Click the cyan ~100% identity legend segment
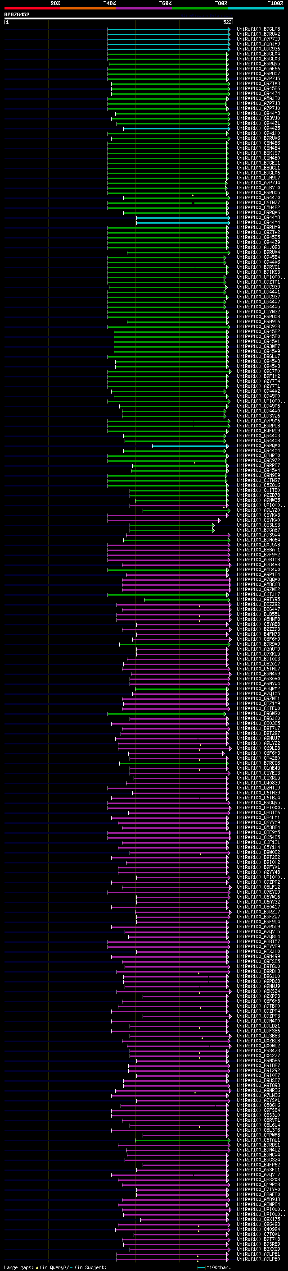This screenshot has width=288, height=1271. tap(256, 8)
